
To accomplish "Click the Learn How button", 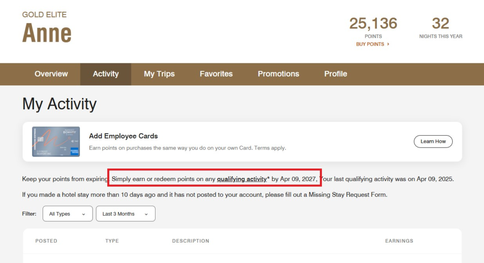I will pyautogui.click(x=433, y=141).
